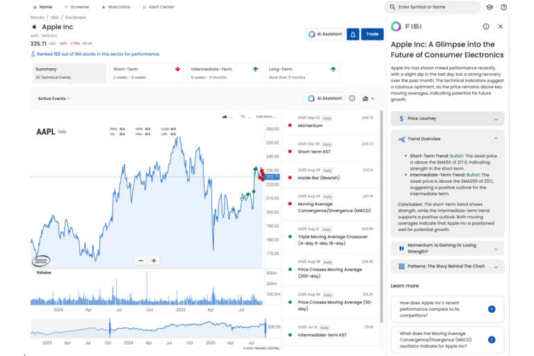Click the Momentum section candlestick icon
The width and height of the screenshot is (534, 356).
(x=401, y=248)
